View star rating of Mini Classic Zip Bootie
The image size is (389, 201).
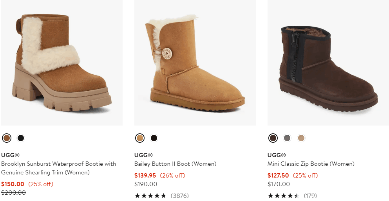(x=284, y=196)
